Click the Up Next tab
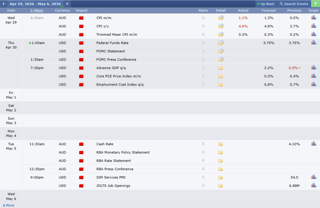This screenshot has height=208, width=320. (x=266, y=4)
